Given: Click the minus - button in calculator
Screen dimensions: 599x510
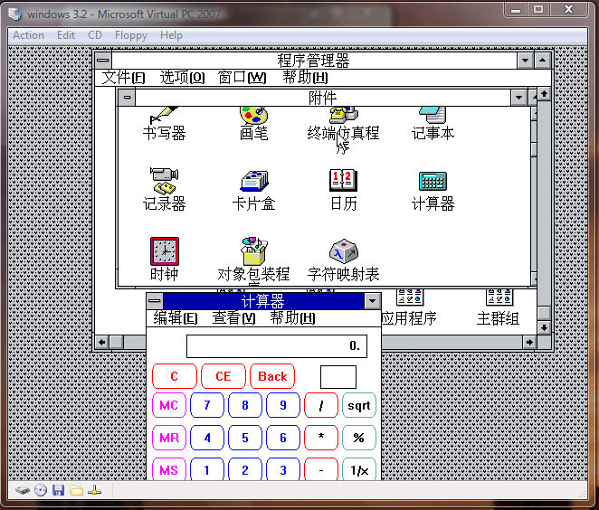Looking at the screenshot, I should click(x=321, y=469).
